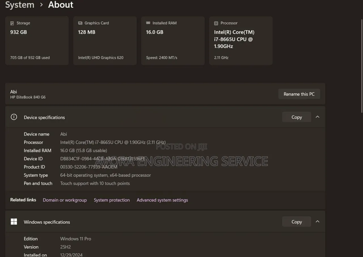Click the Speed: 2400 MT/s text
Image resolution: width=363 pixels, height=257 pixels.
click(x=162, y=58)
